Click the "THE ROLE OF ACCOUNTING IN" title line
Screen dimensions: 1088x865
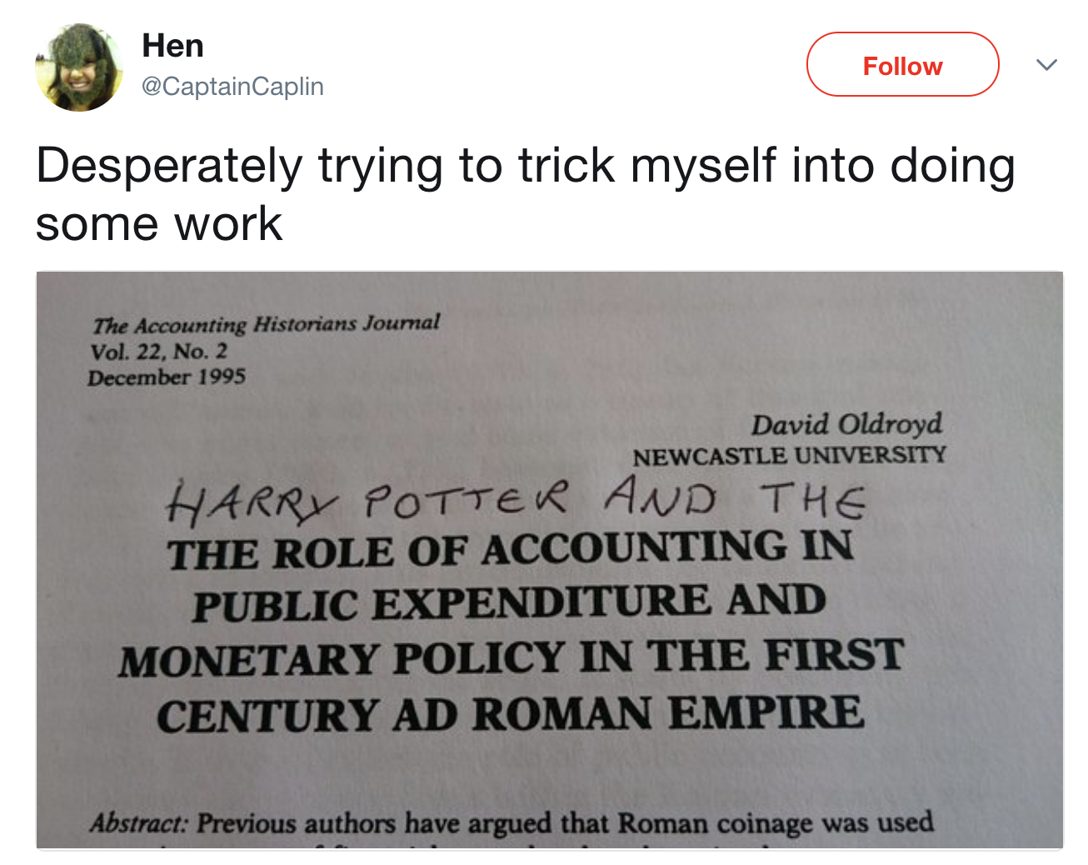tap(511, 551)
